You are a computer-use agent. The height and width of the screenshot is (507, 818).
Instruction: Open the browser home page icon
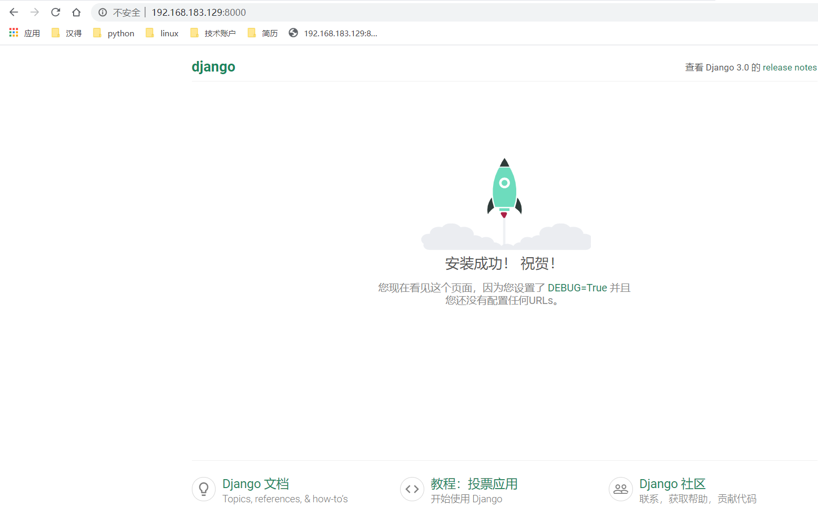[76, 12]
